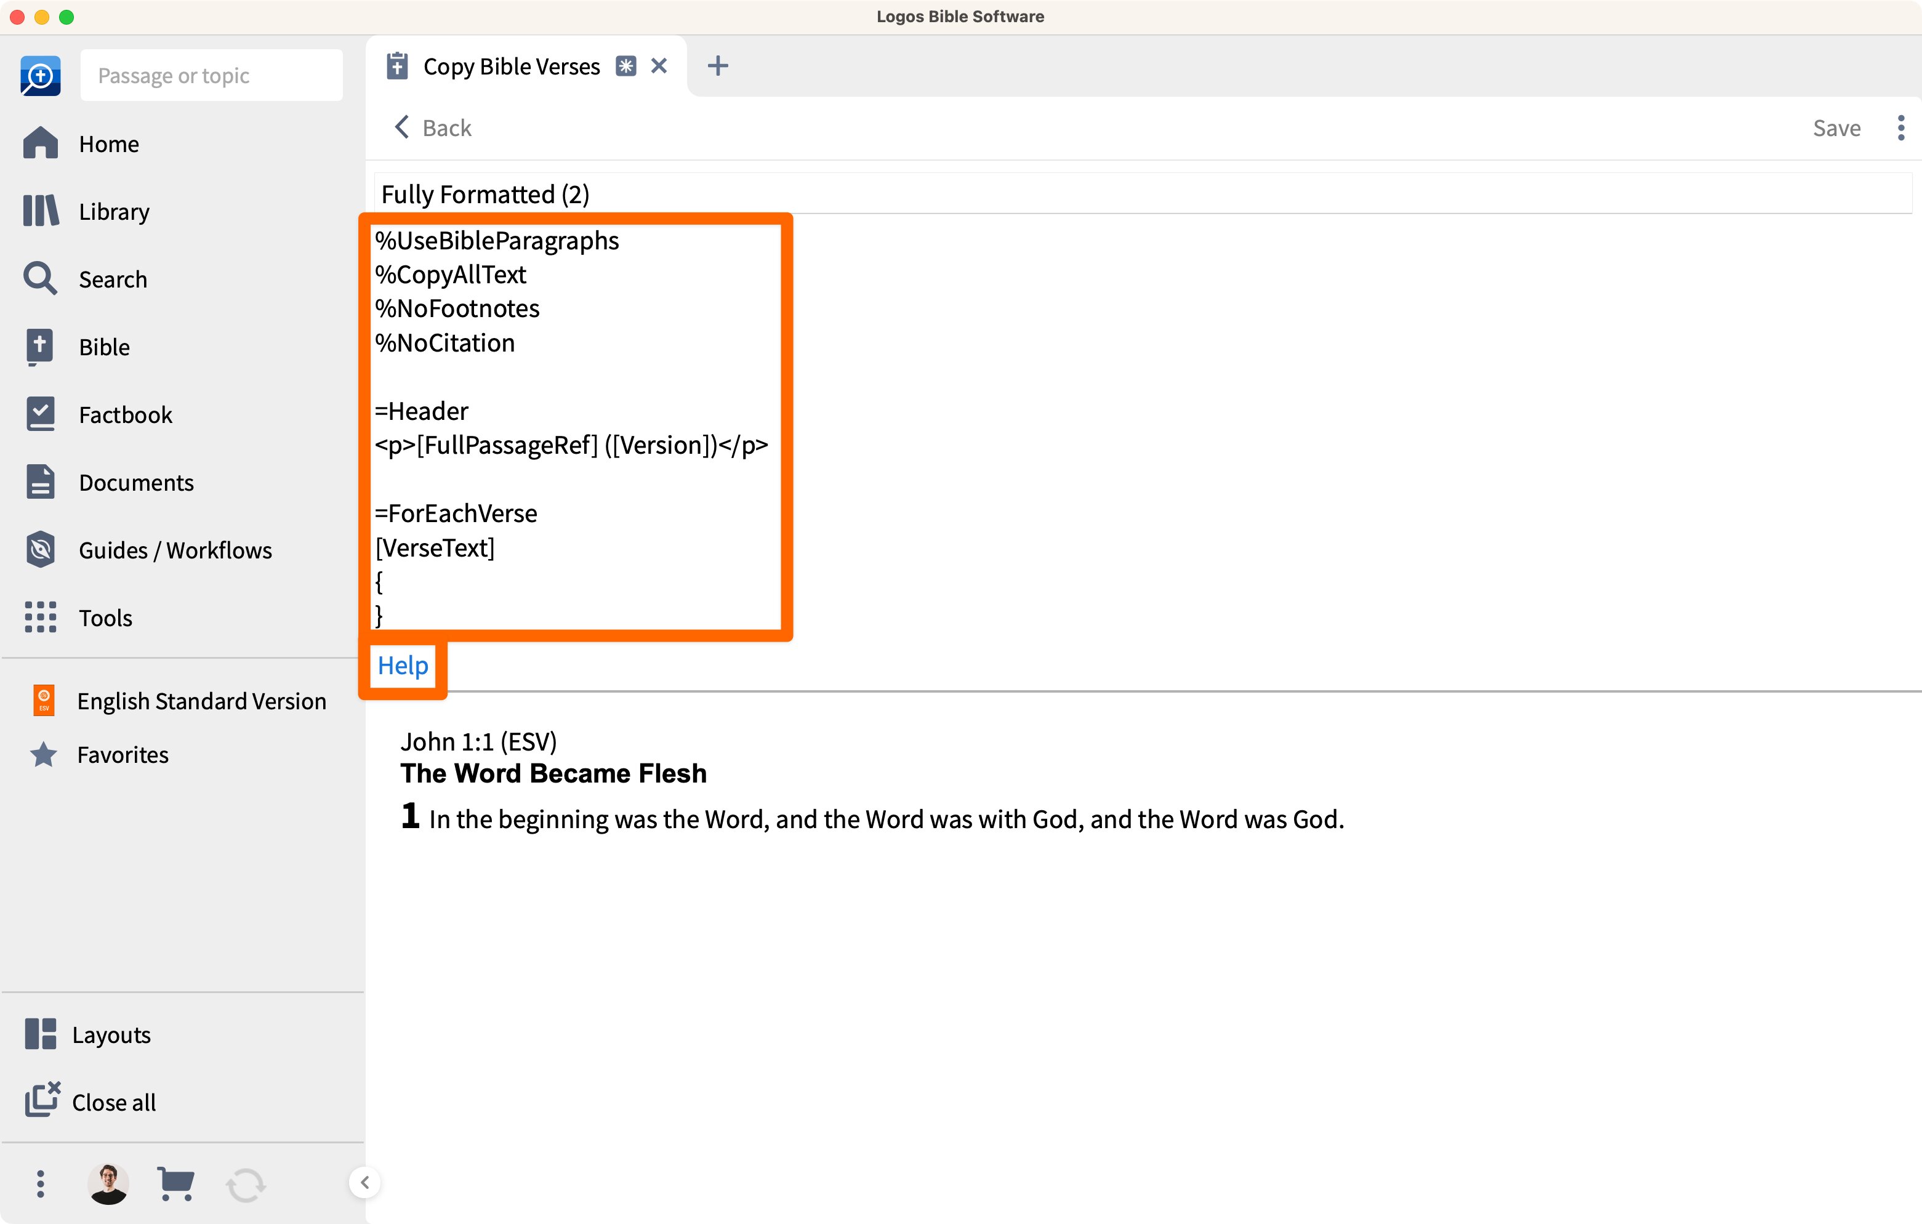Open English Standard Version resource icon

coord(44,700)
